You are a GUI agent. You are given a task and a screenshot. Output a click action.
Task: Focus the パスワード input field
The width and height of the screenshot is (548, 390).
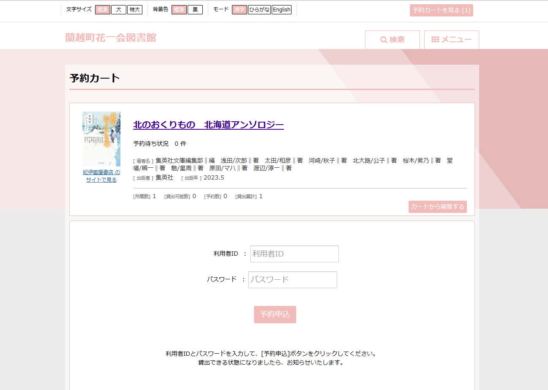pyautogui.click(x=293, y=280)
